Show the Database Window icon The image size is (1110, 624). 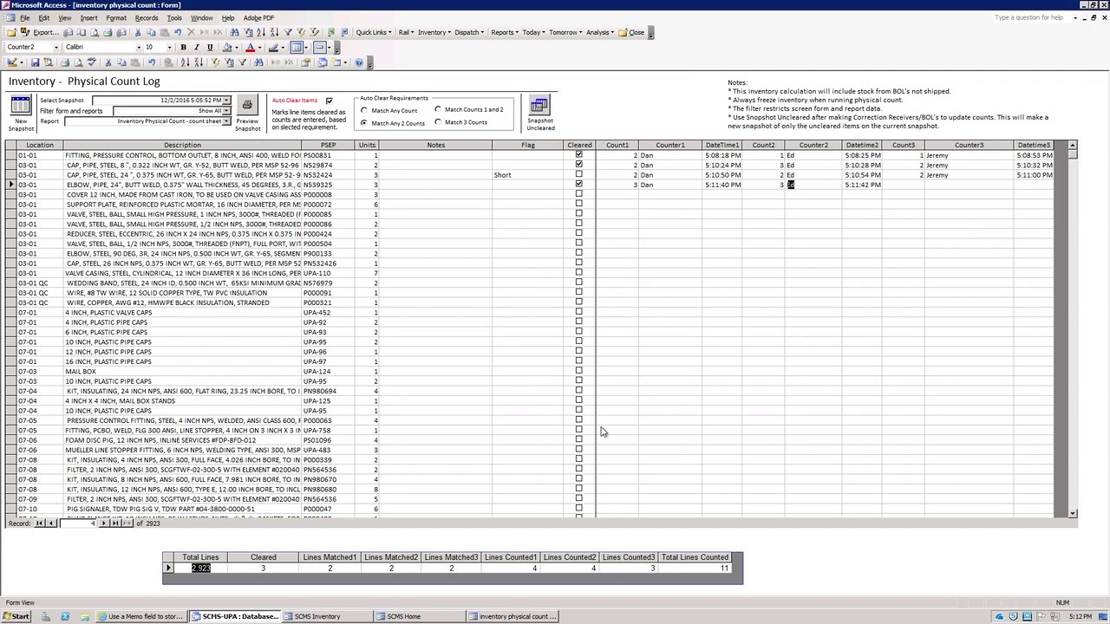[323, 62]
